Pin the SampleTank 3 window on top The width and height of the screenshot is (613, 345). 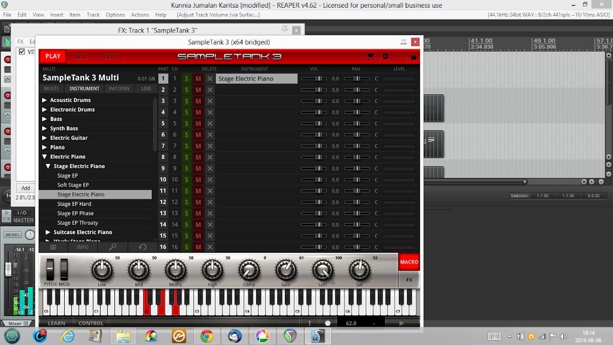tap(404, 42)
